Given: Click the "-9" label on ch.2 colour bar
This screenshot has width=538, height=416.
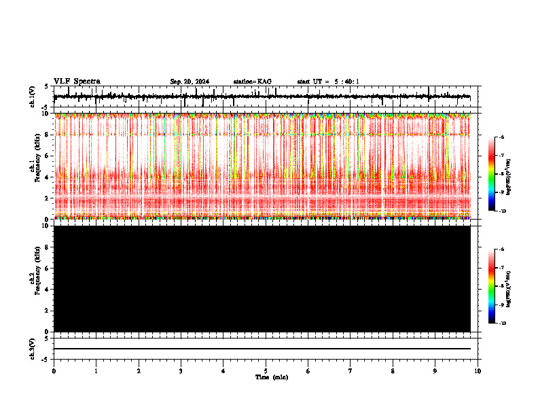Looking at the screenshot, I should [501, 305].
